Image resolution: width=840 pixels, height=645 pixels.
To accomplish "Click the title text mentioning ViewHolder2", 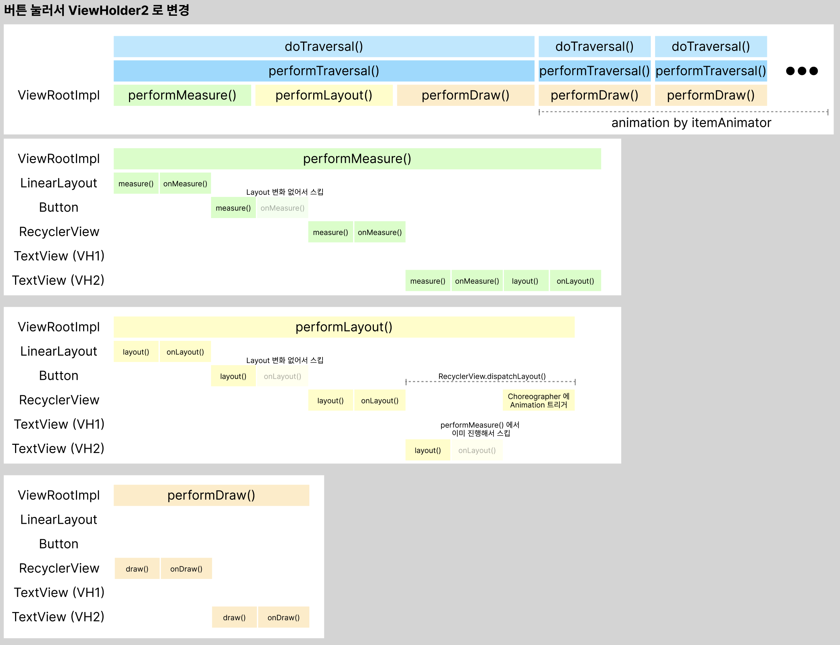I will [x=97, y=10].
